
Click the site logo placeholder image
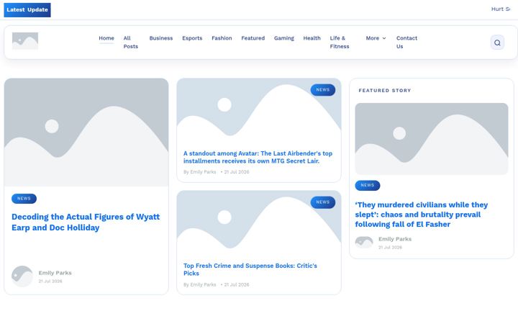(25, 41)
